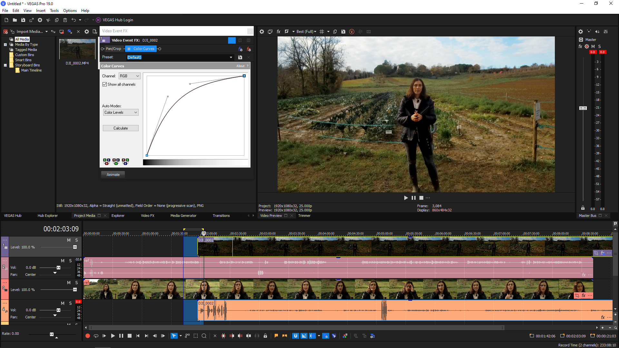
Task: Click the Overlays grid icon in preview
Action: [322, 32]
